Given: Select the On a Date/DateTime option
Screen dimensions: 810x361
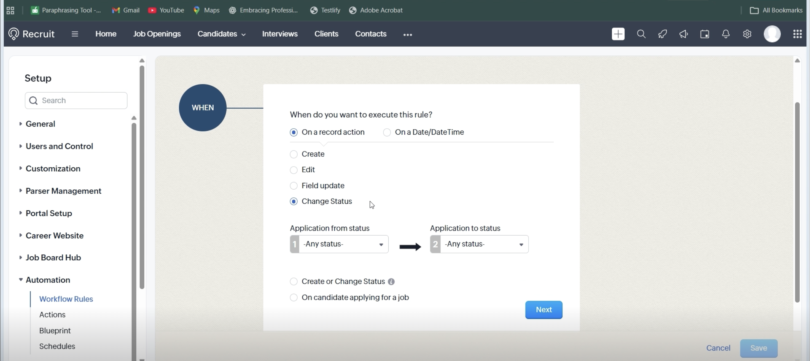Looking at the screenshot, I should (387, 132).
